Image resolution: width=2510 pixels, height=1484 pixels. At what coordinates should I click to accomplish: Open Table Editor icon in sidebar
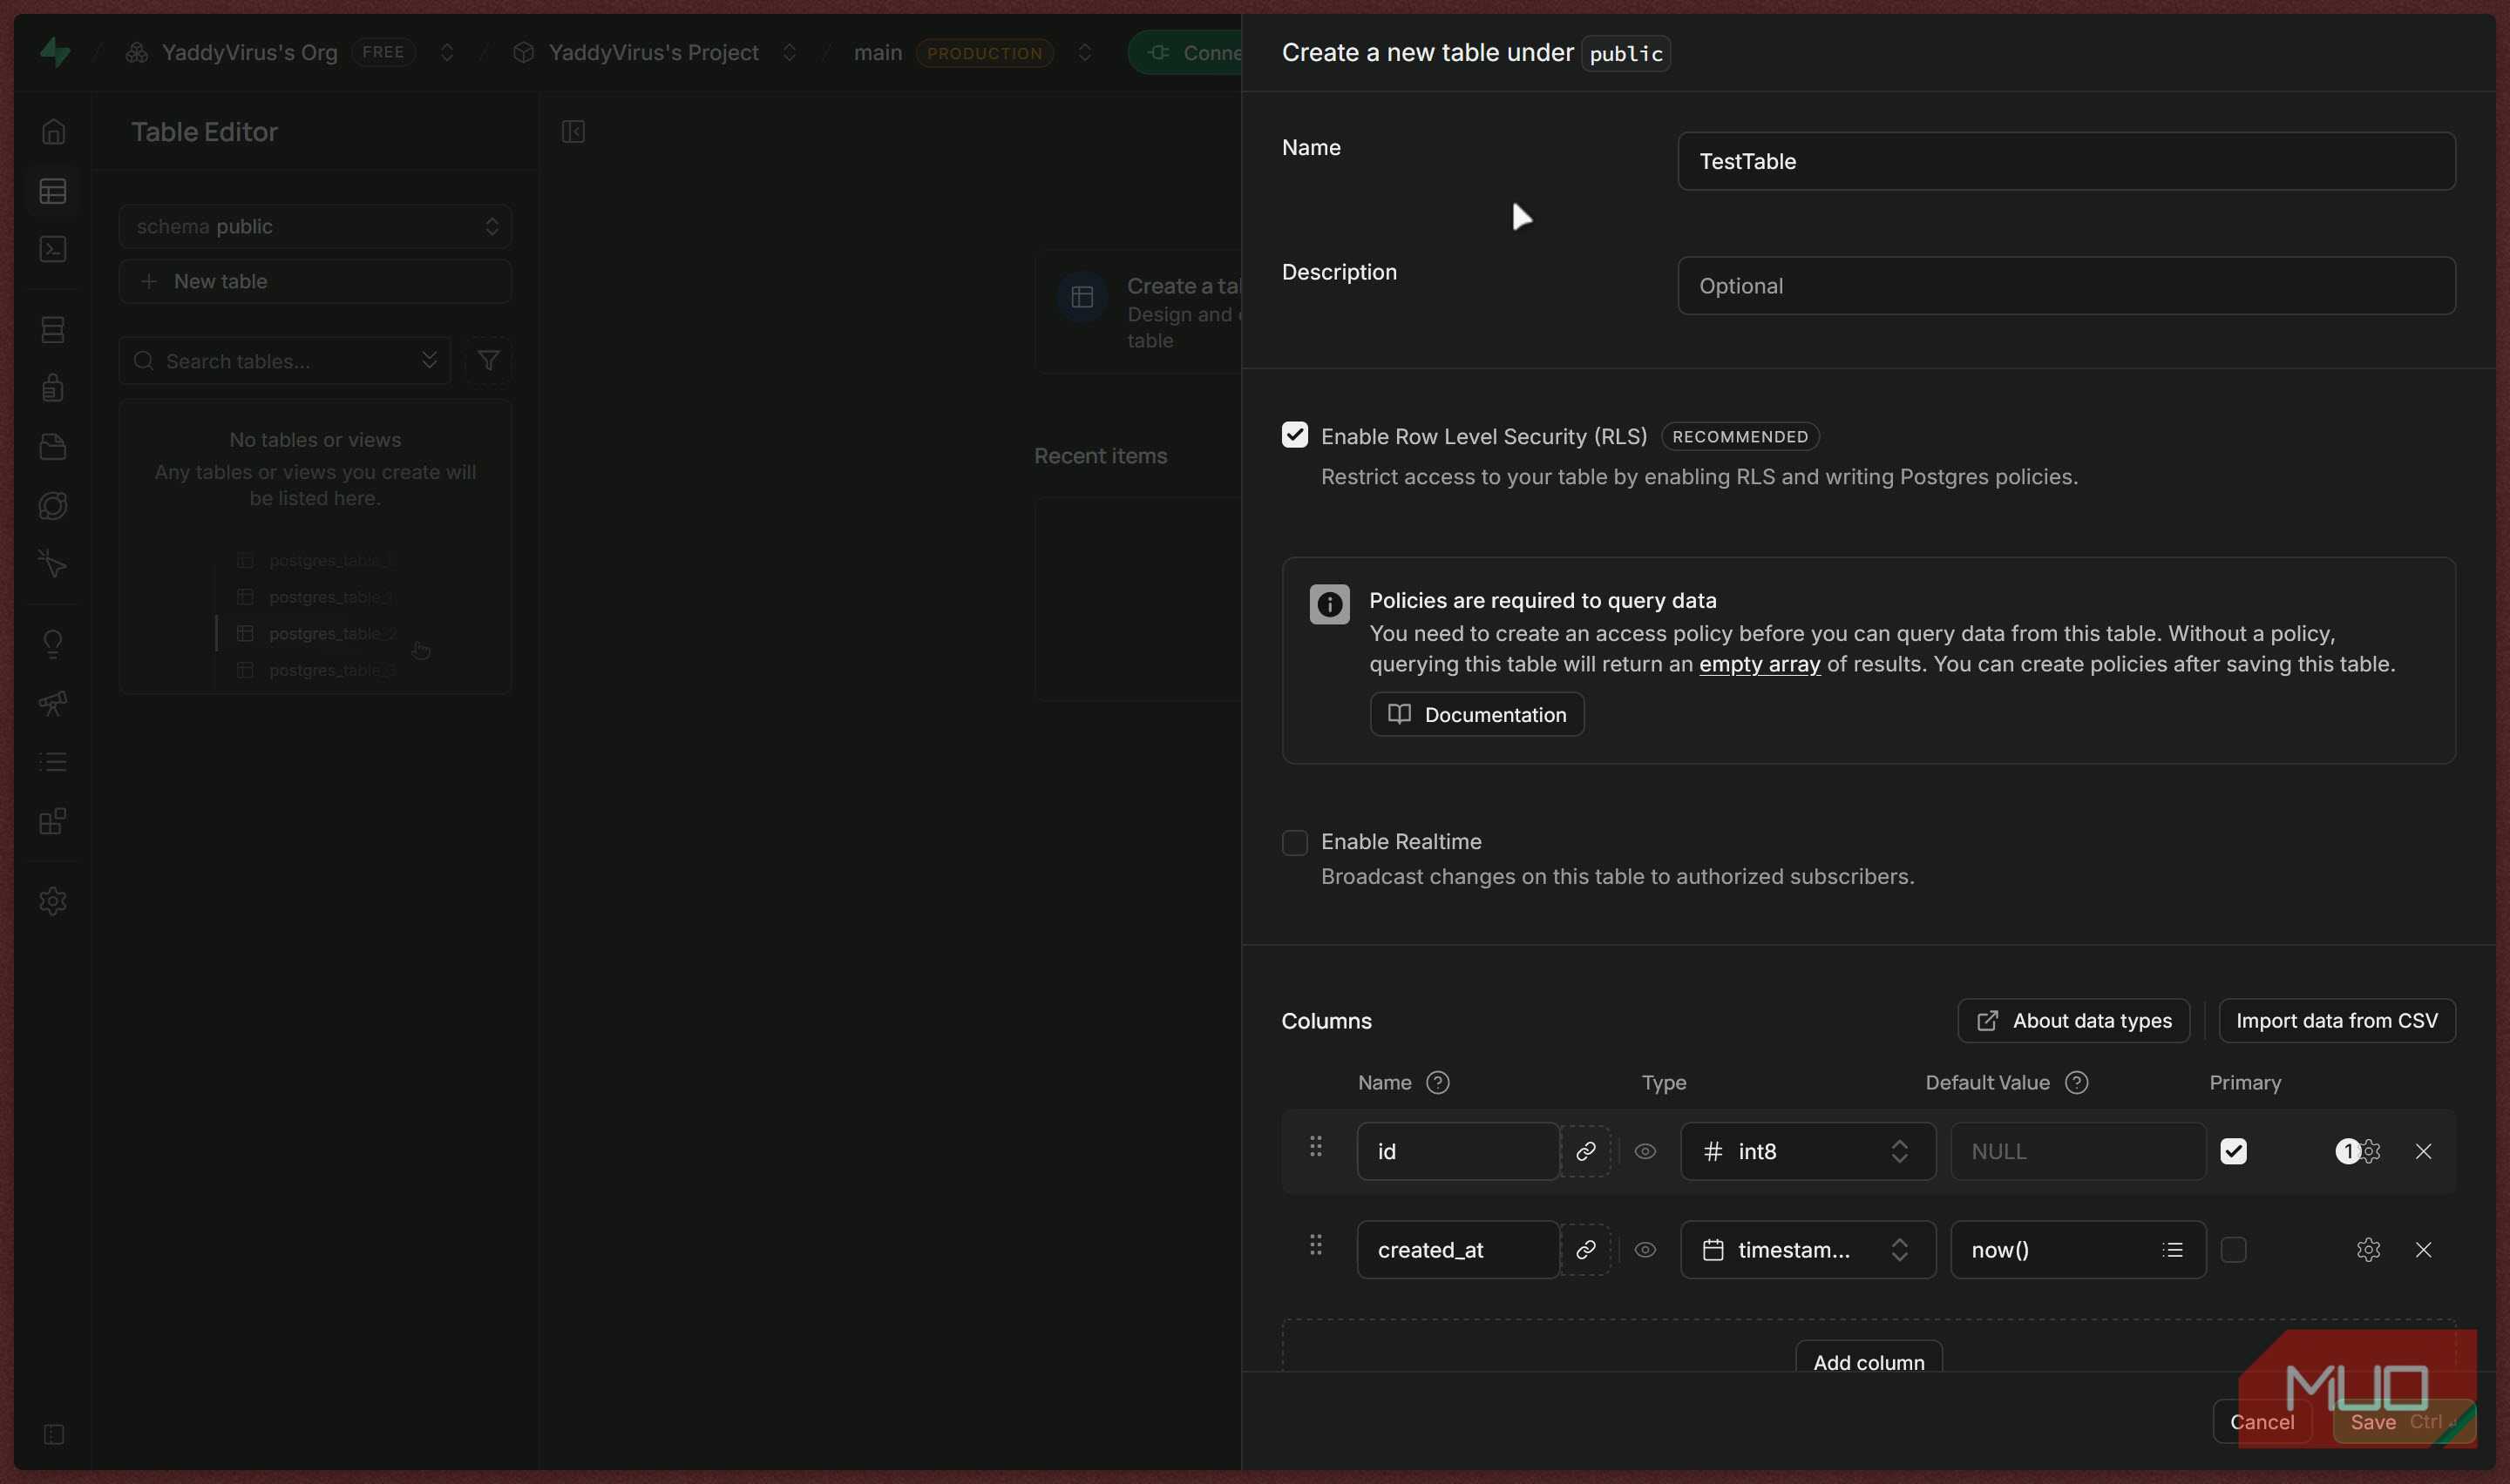pos(53,190)
